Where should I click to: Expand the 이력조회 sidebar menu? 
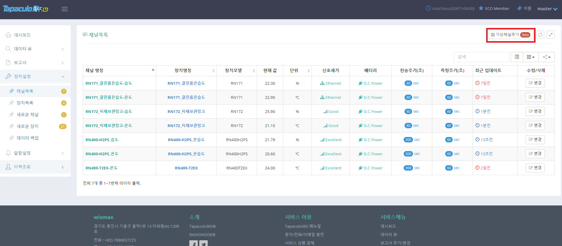click(x=35, y=167)
